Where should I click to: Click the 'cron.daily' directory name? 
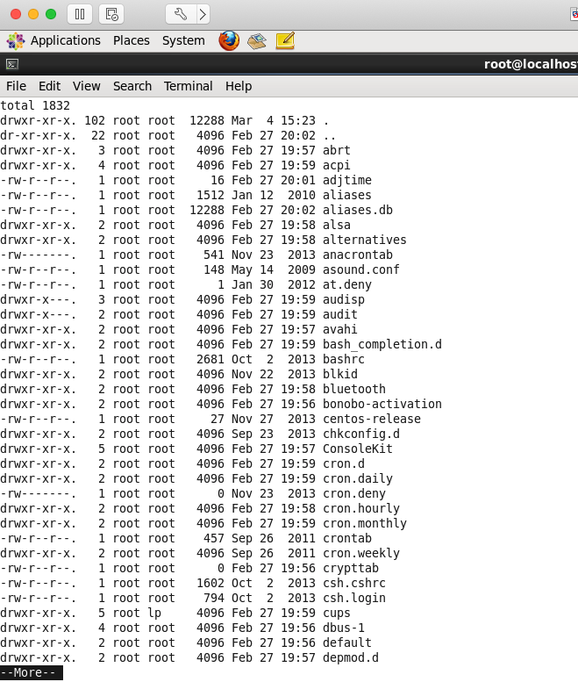click(358, 479)
